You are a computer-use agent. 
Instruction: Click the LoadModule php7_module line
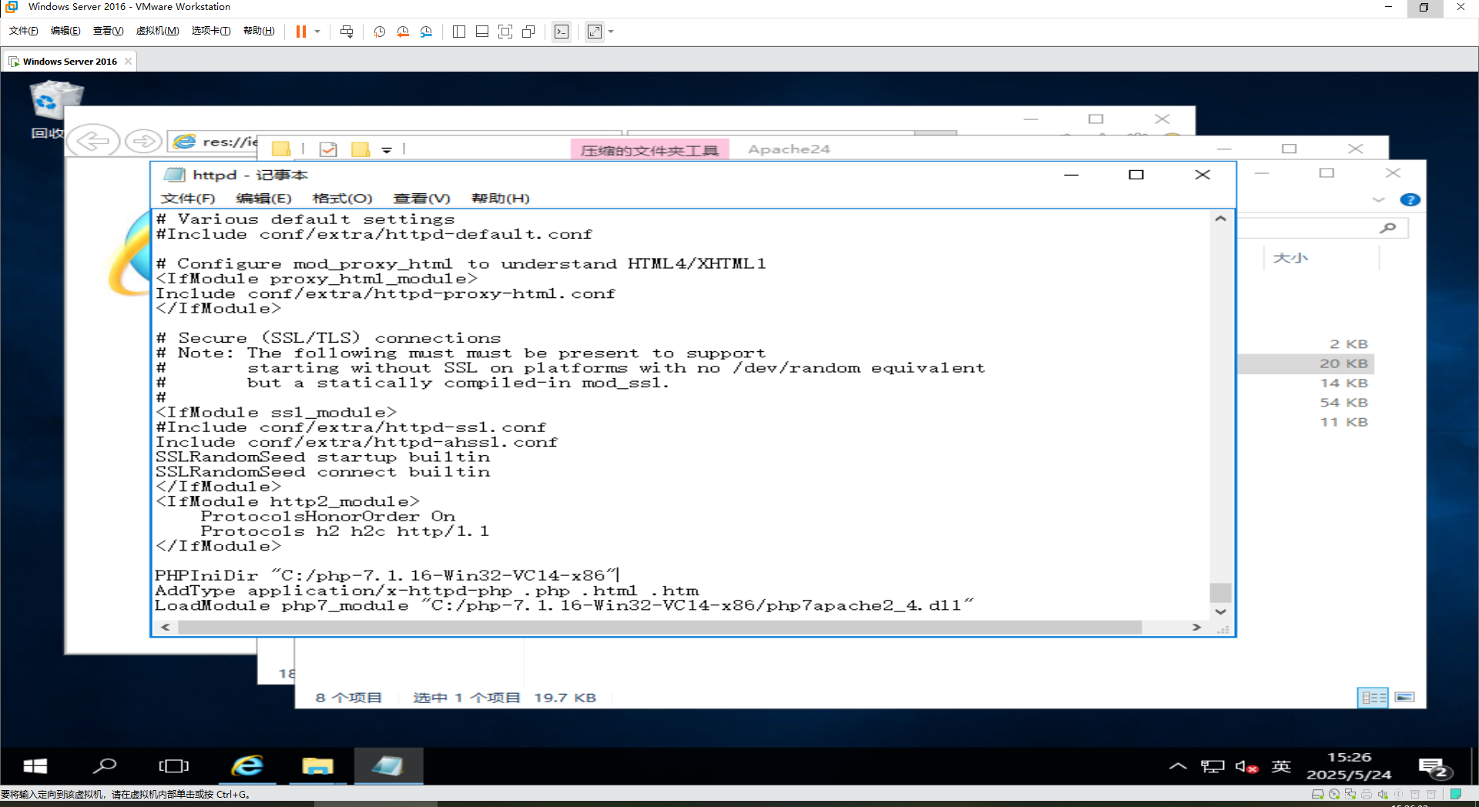click(x=564, y=605)
